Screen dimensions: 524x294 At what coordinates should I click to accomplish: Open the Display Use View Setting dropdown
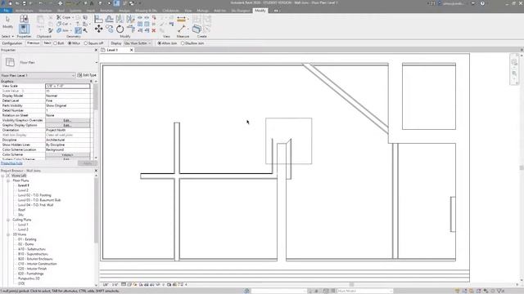[138, 43]
